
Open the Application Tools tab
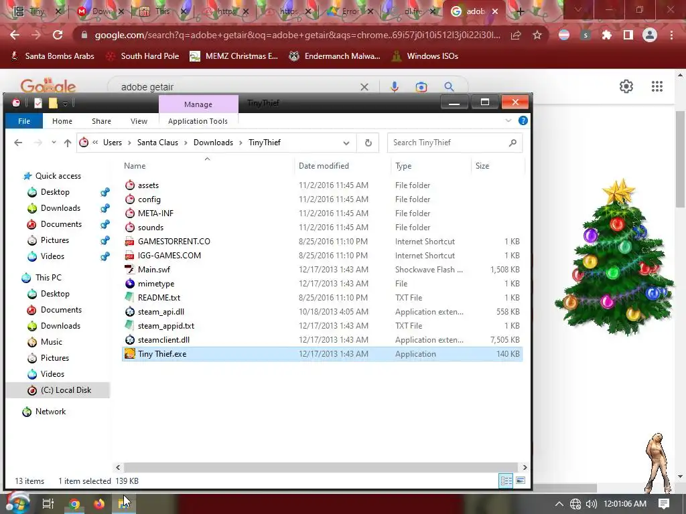(x=198, y=121)
